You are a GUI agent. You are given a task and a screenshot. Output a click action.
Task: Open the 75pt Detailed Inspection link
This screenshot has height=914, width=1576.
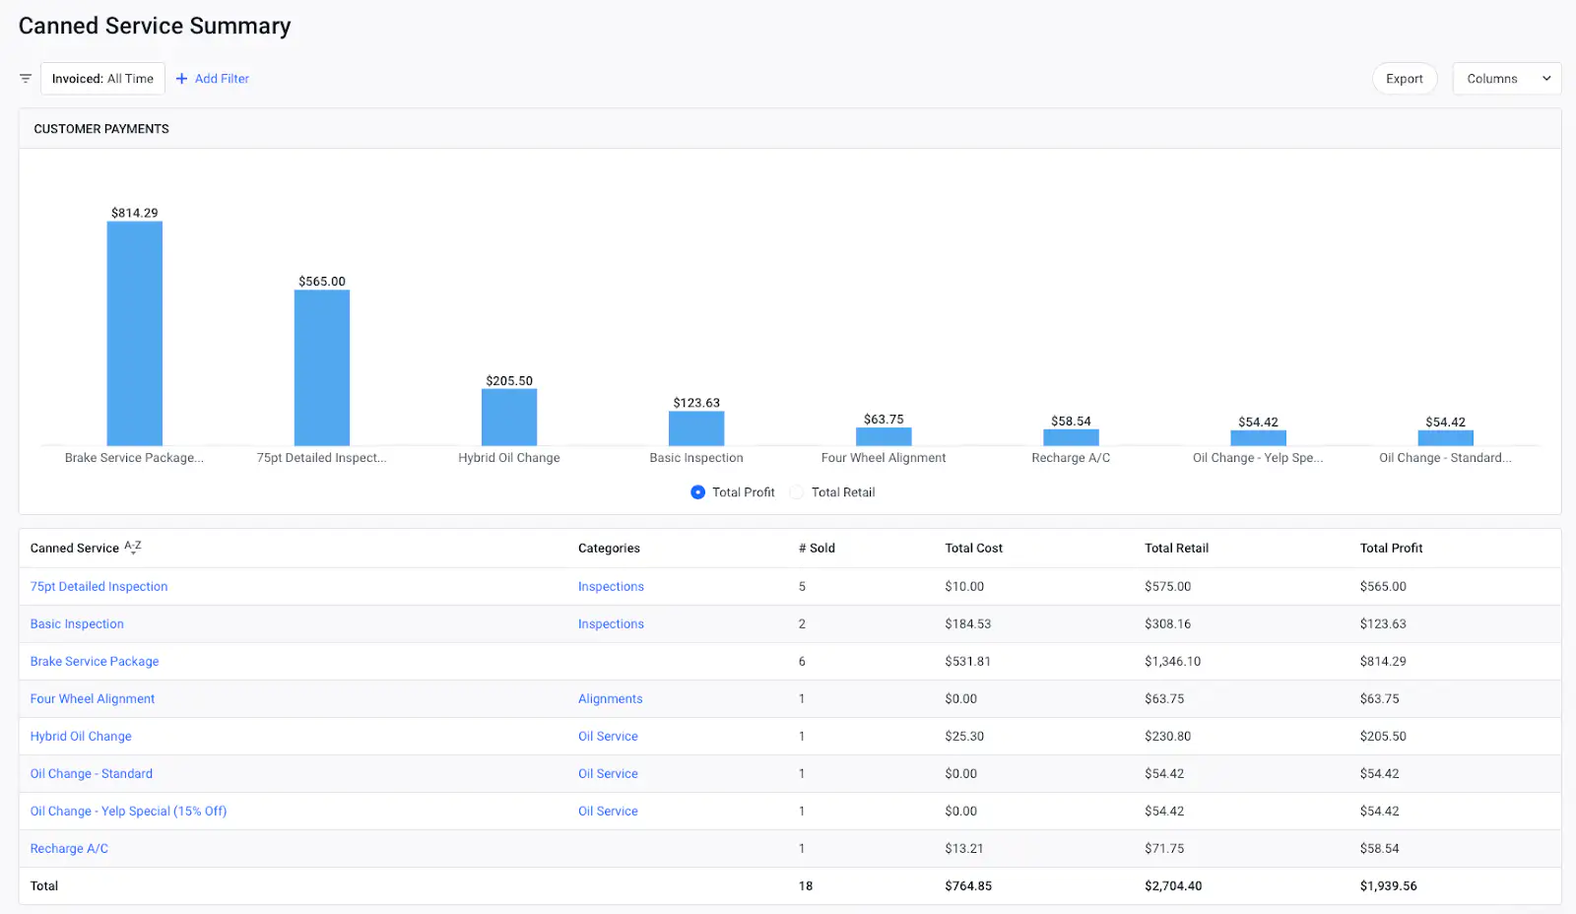(98, 586)
